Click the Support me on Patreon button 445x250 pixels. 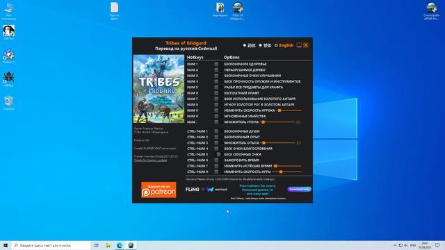click(x=159, y=190)
